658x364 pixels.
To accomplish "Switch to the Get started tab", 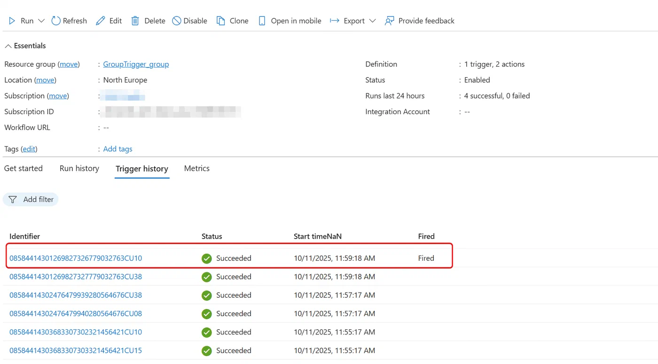I will click(23, 169).
